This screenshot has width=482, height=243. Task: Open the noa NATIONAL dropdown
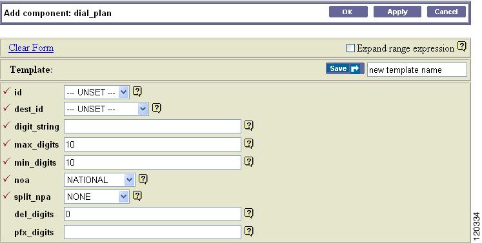point(99,180)
